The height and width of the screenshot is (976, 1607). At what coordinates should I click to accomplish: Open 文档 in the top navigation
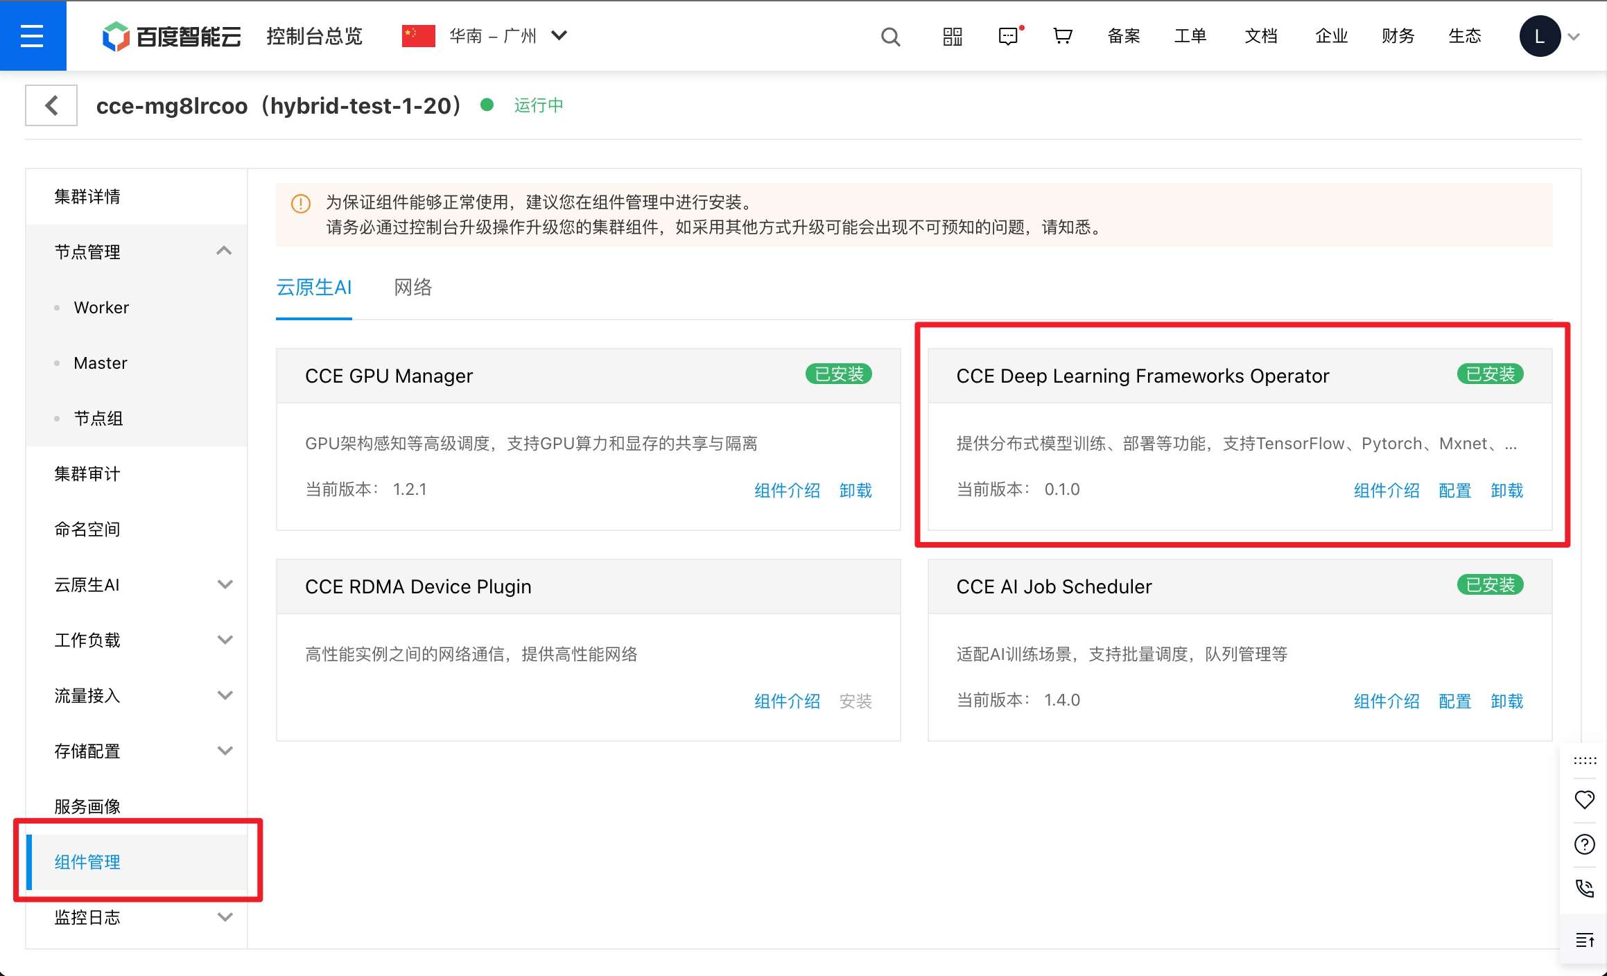(1261, 36)
